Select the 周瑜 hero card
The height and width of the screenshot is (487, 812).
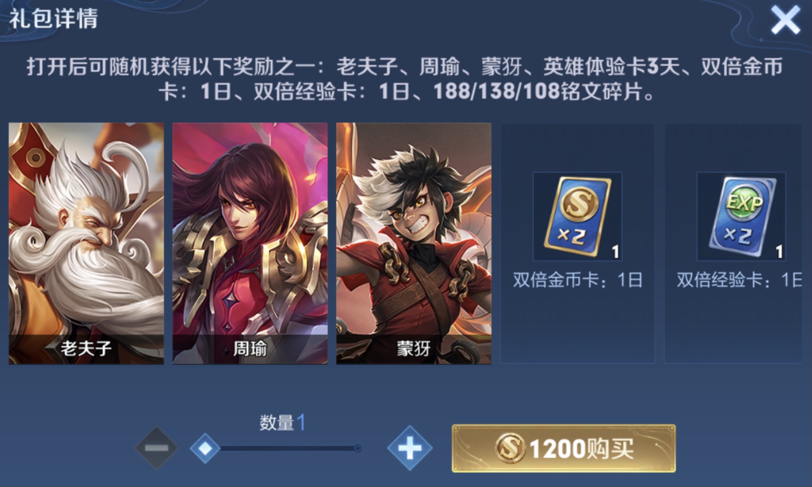click(250, 243)
